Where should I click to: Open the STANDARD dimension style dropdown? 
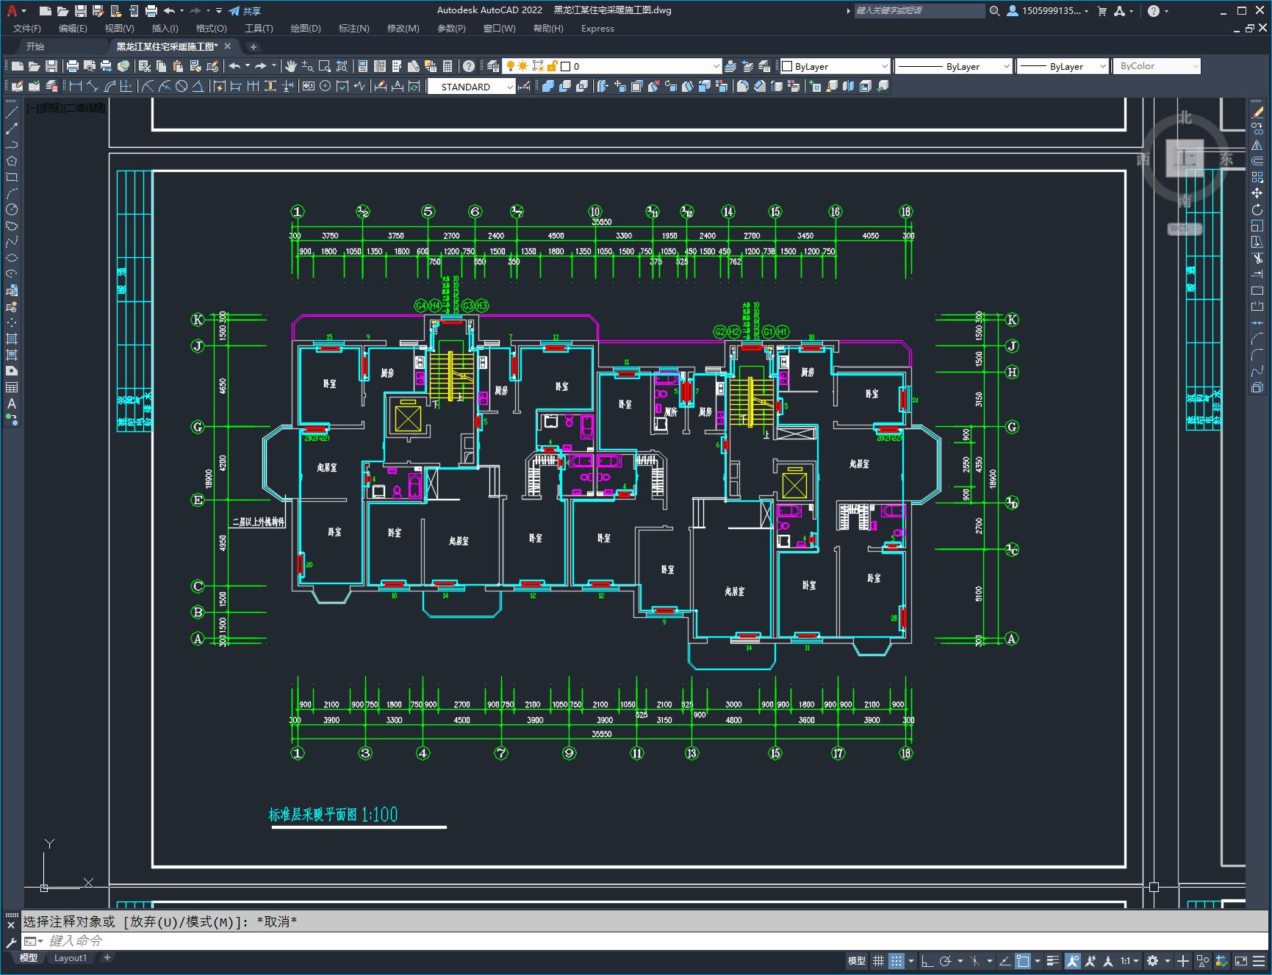471,87
